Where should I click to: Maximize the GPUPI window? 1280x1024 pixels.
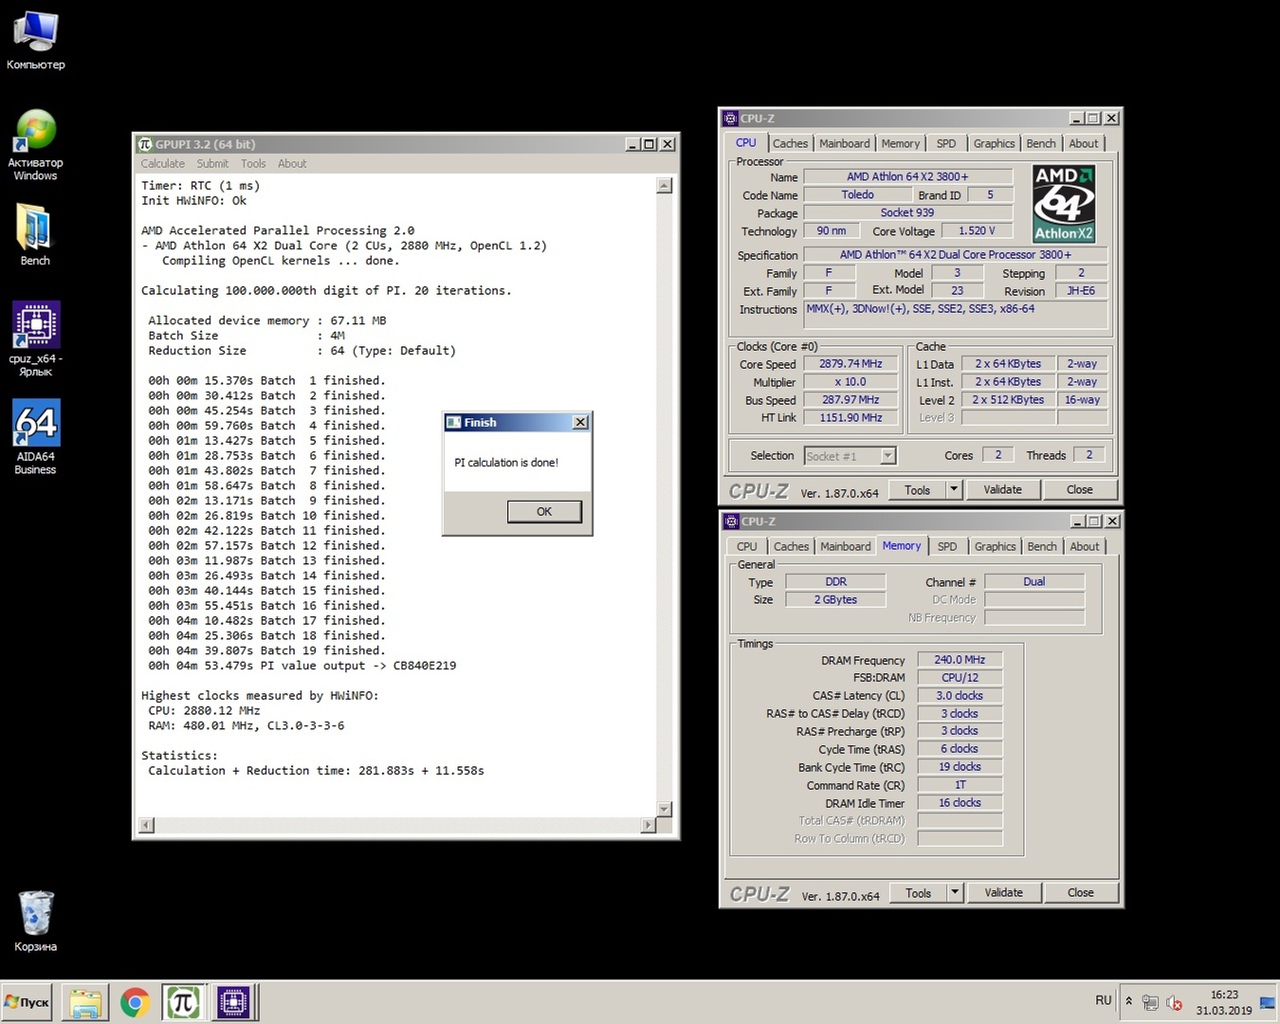tap(649, 144)
